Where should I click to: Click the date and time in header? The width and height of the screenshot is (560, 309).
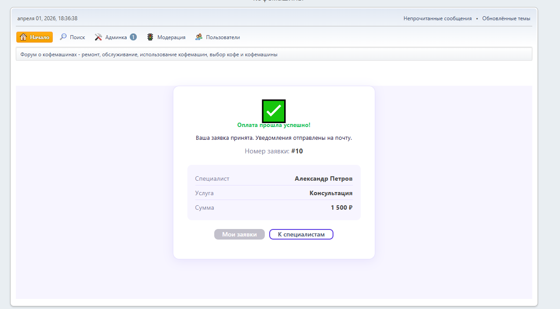click(x=48, y=18)
